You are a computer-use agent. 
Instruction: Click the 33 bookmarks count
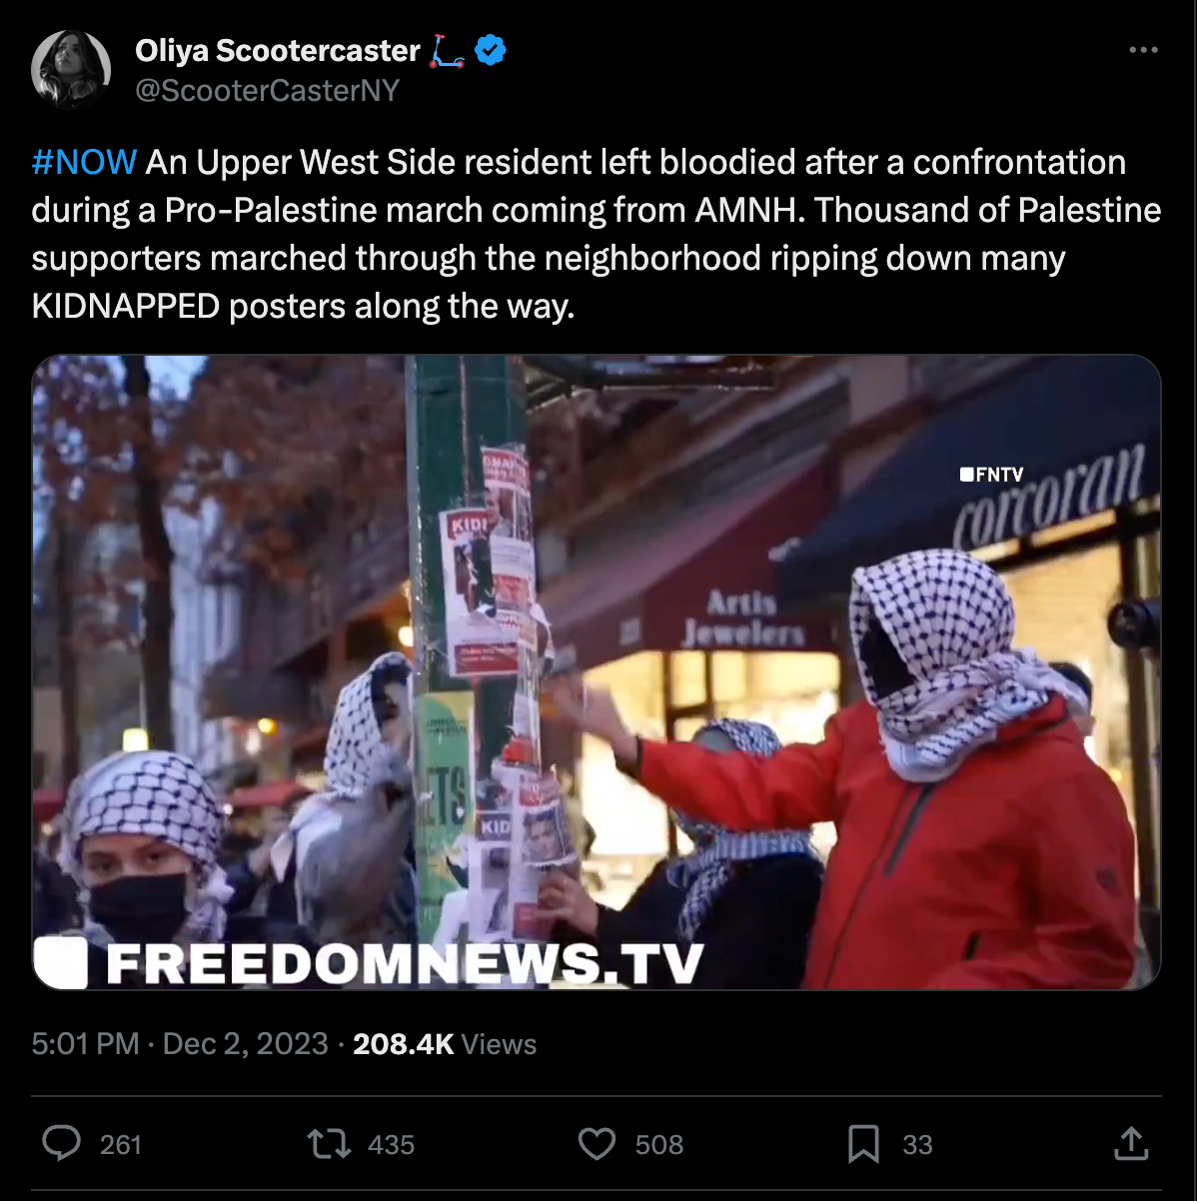click(x=917, y=1144)
